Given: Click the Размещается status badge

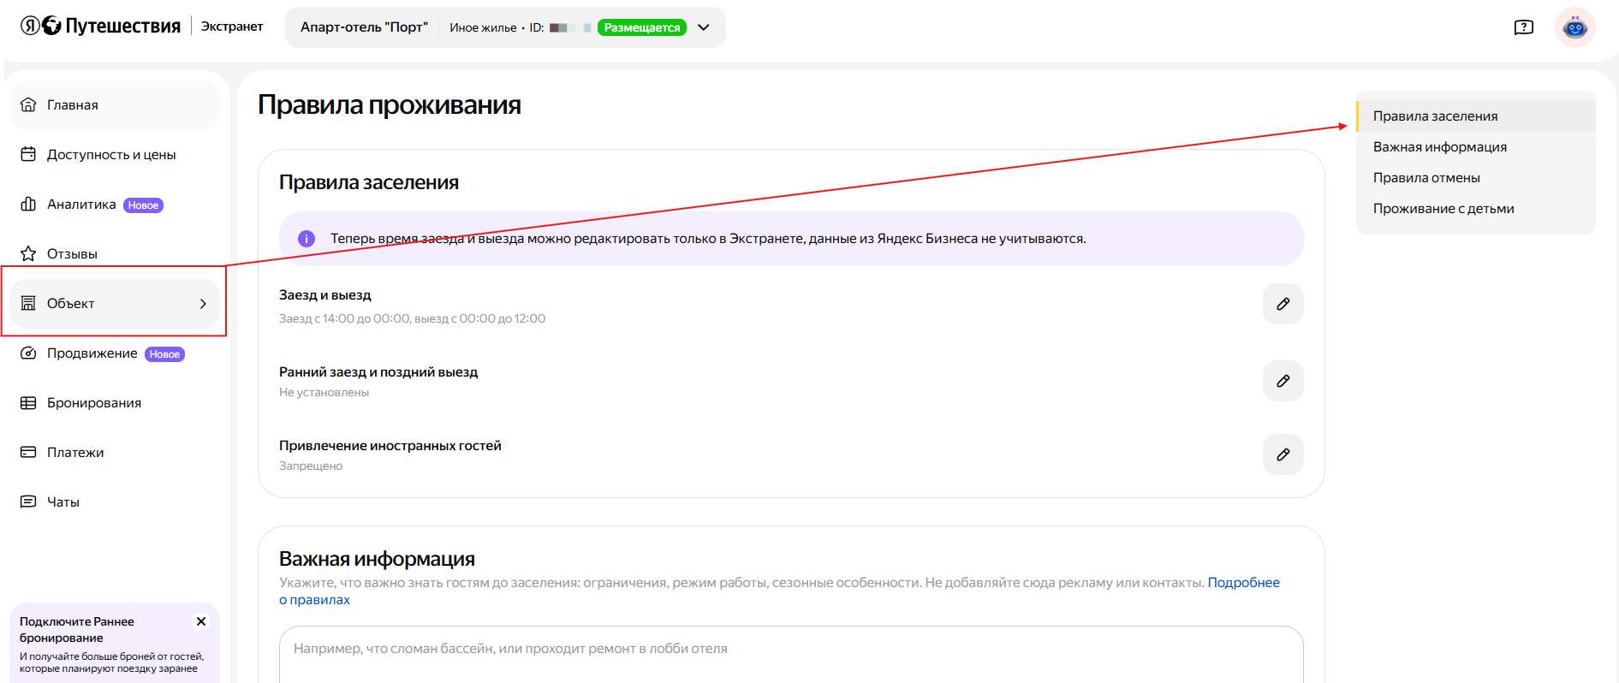Looking at the screenshot, I should (642, 27).
